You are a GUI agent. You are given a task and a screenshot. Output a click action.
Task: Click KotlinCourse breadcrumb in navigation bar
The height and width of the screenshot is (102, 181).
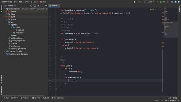click(7, 2)
